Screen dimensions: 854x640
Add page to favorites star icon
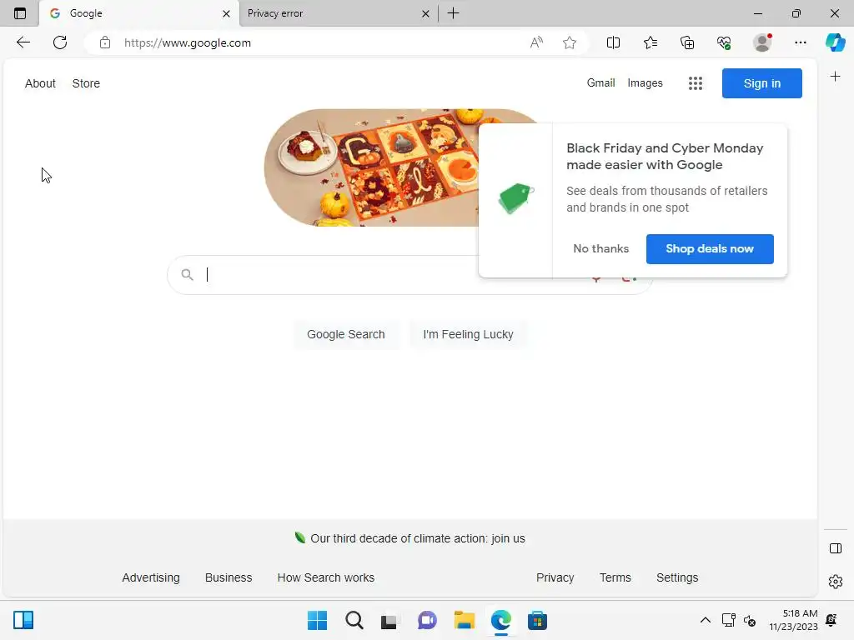[x=570, y=42]
